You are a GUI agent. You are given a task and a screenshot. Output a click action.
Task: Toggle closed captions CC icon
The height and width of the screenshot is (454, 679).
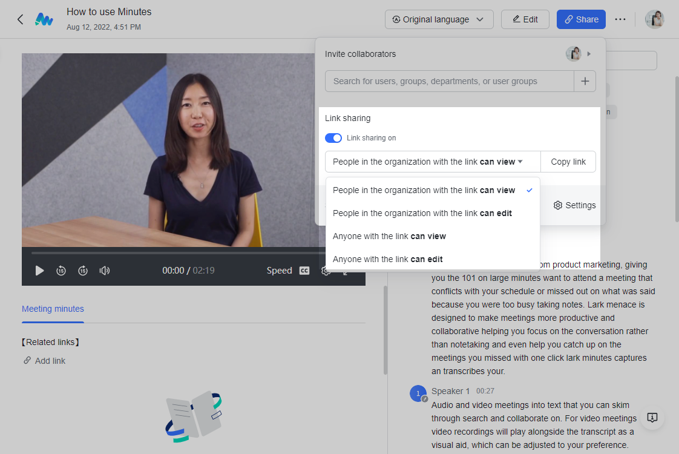pyautogui.click(x=304, y=271)
